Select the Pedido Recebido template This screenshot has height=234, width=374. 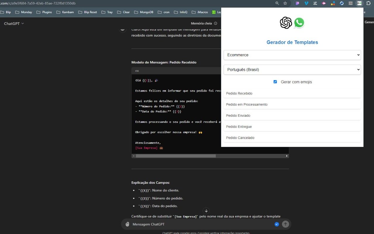(x=292, y=93)
